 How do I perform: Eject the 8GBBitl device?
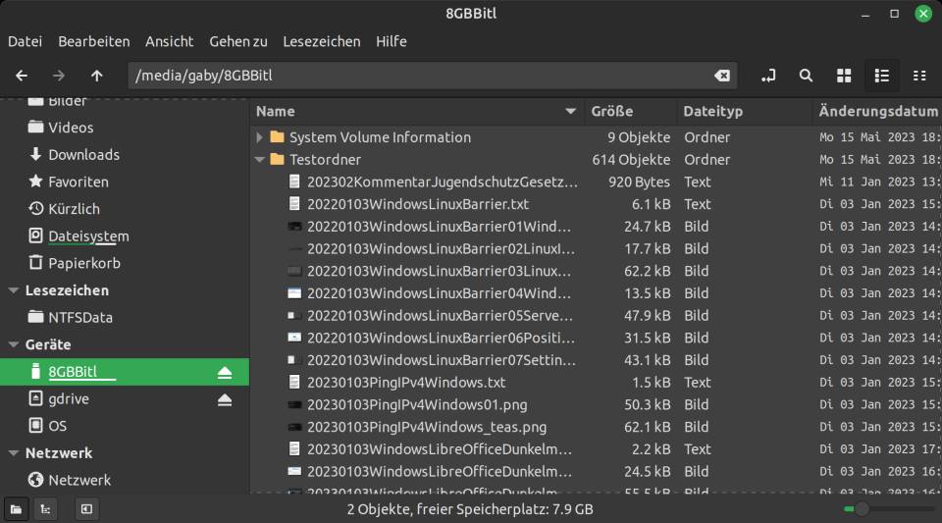tap(225, 373)
